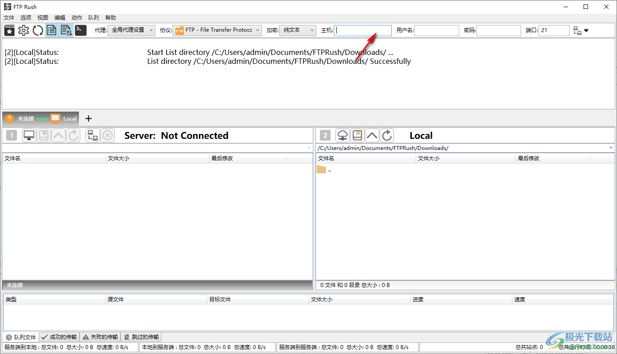Refresh the server pane listing
Viewport: 617px width, 354px height.
click(x=73, y=135)
